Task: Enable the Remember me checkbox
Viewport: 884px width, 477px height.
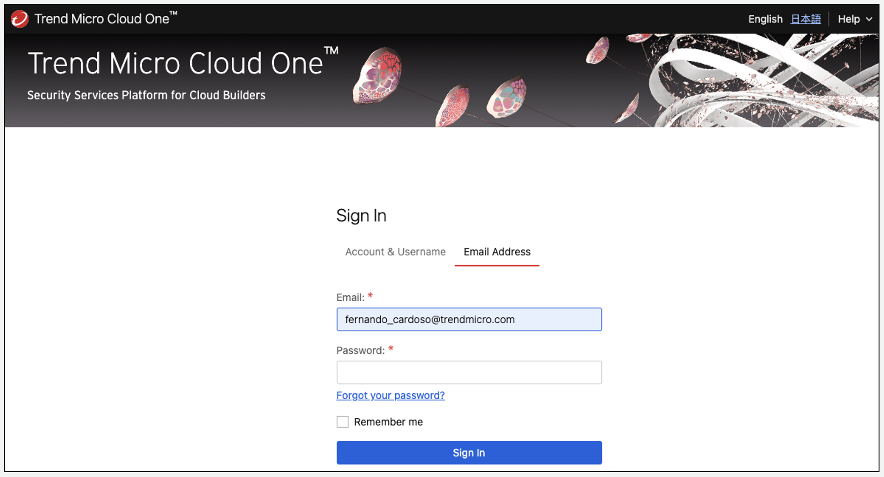Action: click(342, 422)
